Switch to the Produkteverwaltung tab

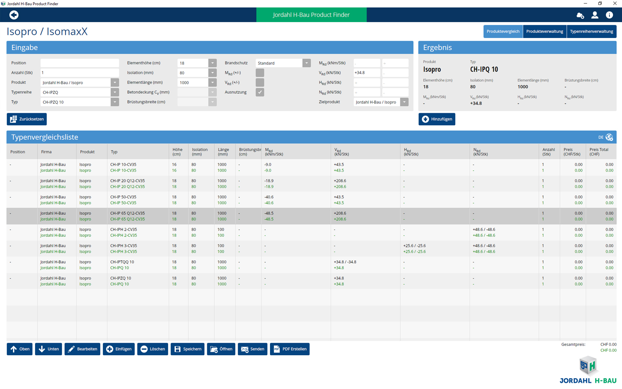point(545,32)
